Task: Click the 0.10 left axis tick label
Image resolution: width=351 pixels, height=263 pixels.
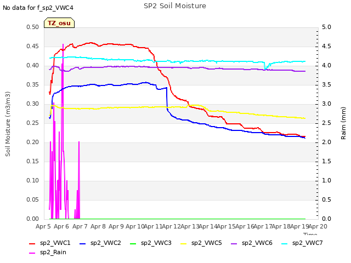Action: point(33,181)
